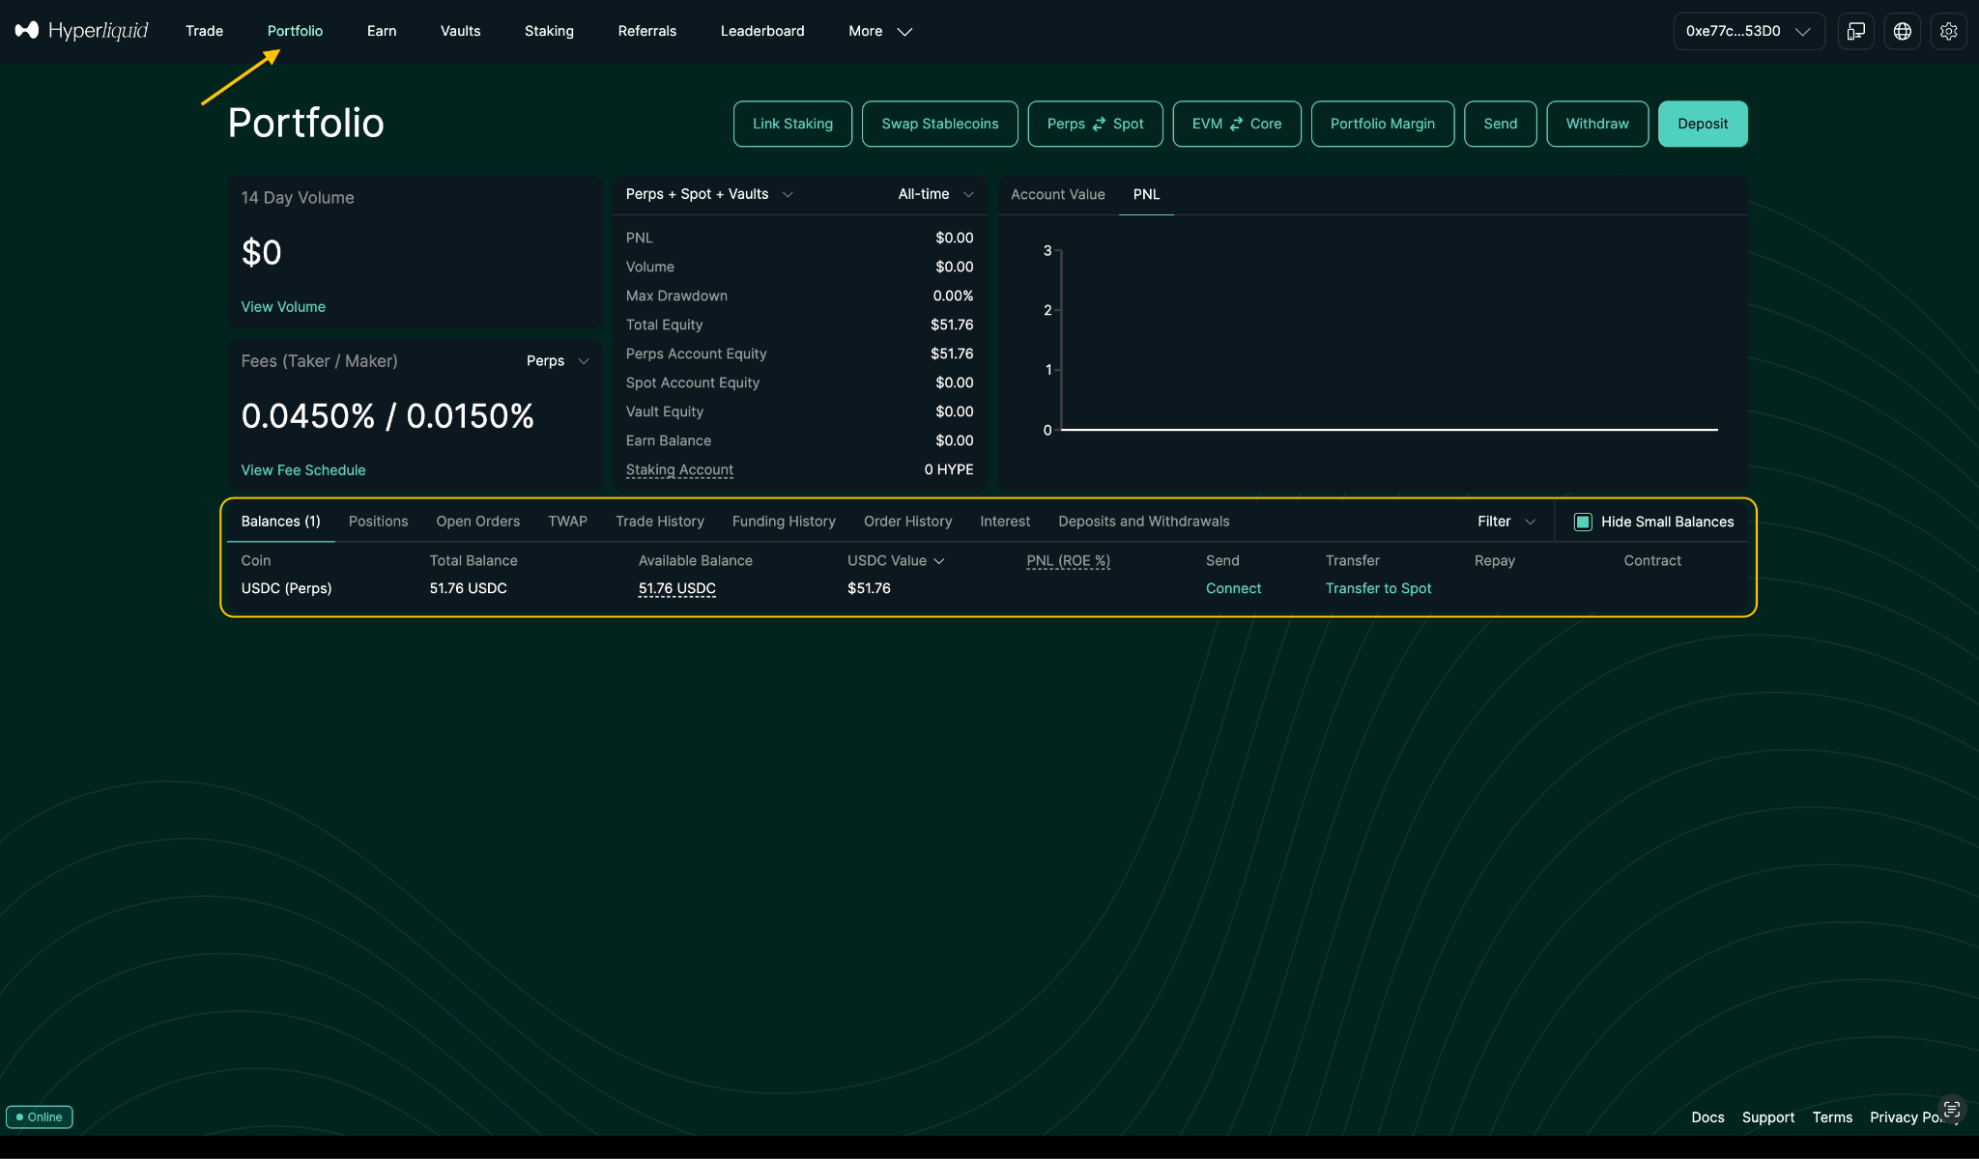
Task: Click the Hyperliquid logo
Action: (82, 31)
